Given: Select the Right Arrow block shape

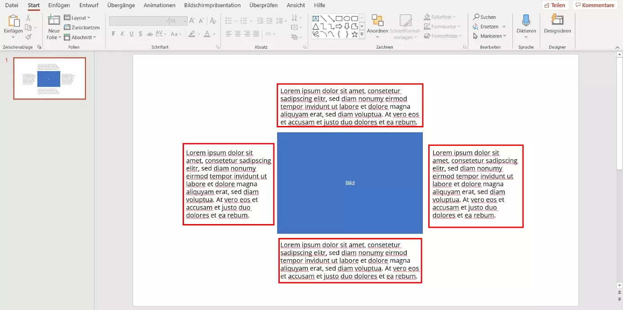Looking at the screenshot, I should [x=339, y=27].
